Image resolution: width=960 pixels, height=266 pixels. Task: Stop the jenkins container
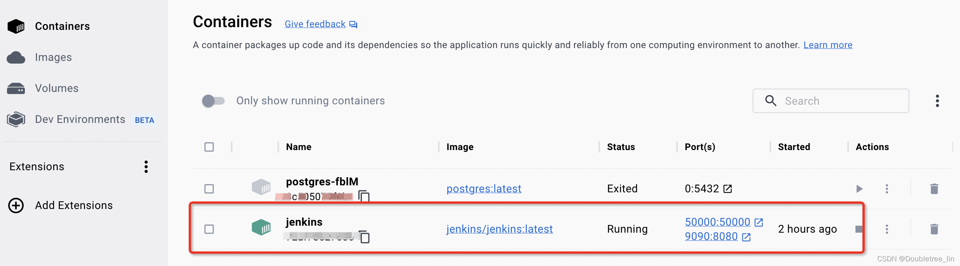tap(859, 229)
